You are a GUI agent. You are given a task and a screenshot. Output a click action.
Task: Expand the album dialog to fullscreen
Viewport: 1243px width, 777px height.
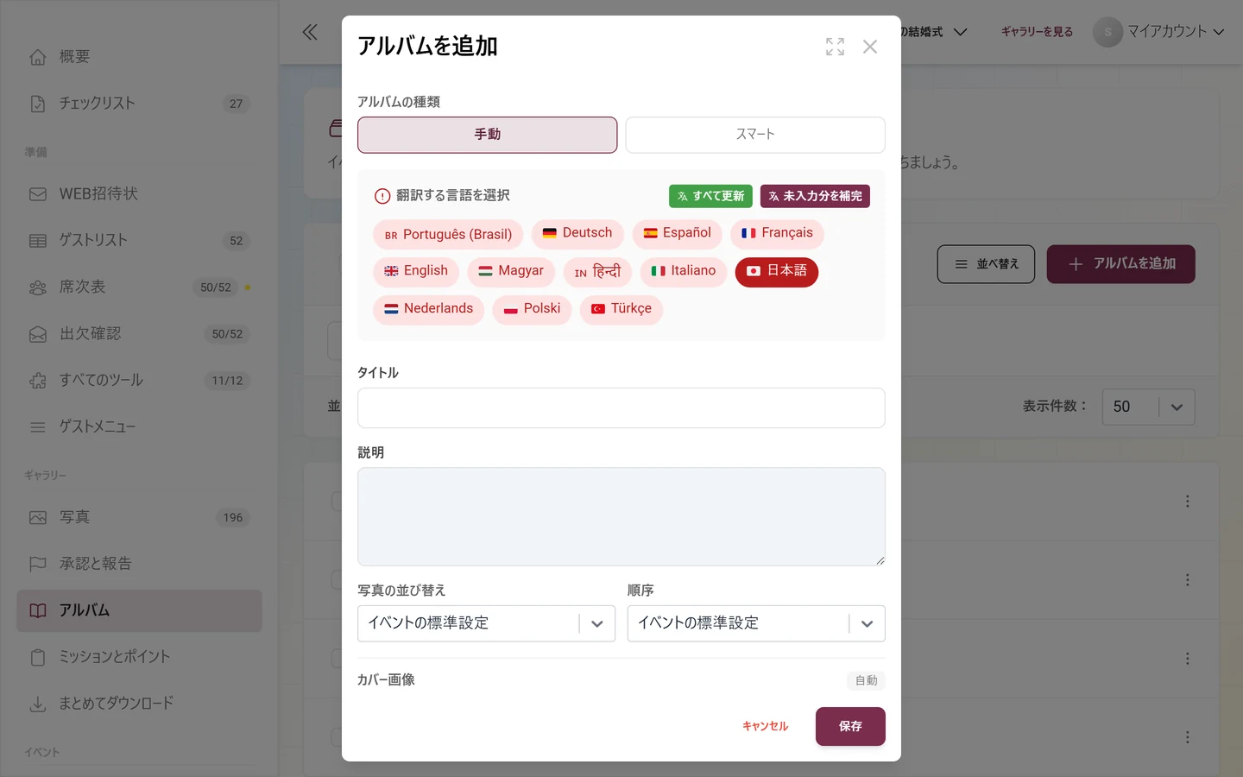click(x=835, y=47)
